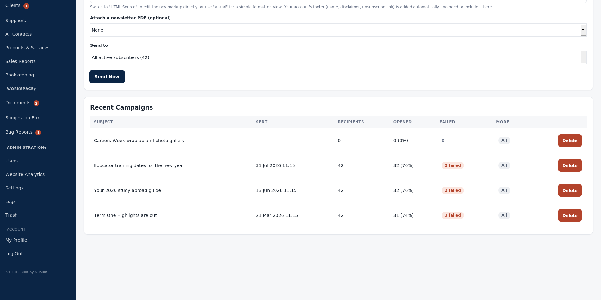Collapse the WORKSPACE section
Viewport: 601px width, 300px height.
tap(22, 89)
